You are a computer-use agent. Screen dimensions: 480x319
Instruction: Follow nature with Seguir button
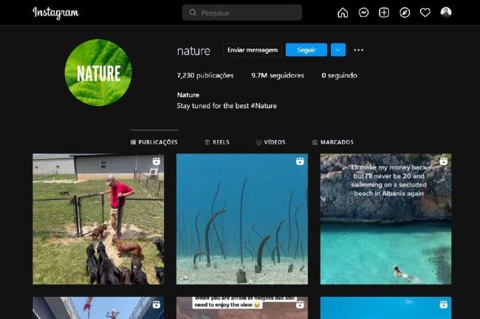tap(306, 50)
